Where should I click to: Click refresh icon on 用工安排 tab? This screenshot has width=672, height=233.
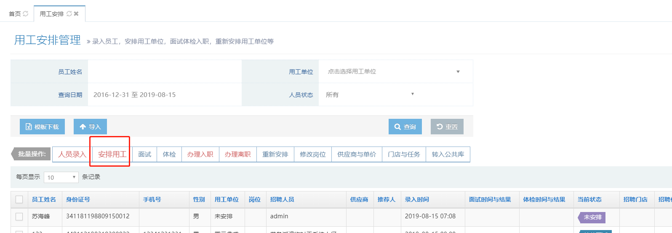click(x=69, y=14)
